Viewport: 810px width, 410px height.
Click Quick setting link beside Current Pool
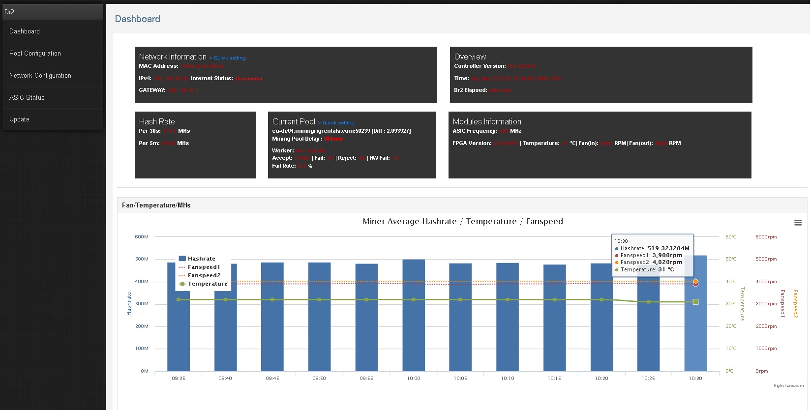coord(338,123)
